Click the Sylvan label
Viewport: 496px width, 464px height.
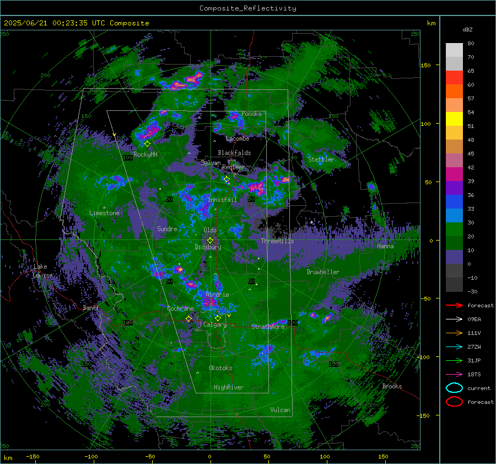click(x=211, y=163)
